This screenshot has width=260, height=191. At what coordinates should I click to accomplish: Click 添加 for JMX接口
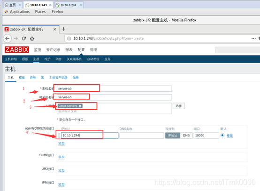61,171
